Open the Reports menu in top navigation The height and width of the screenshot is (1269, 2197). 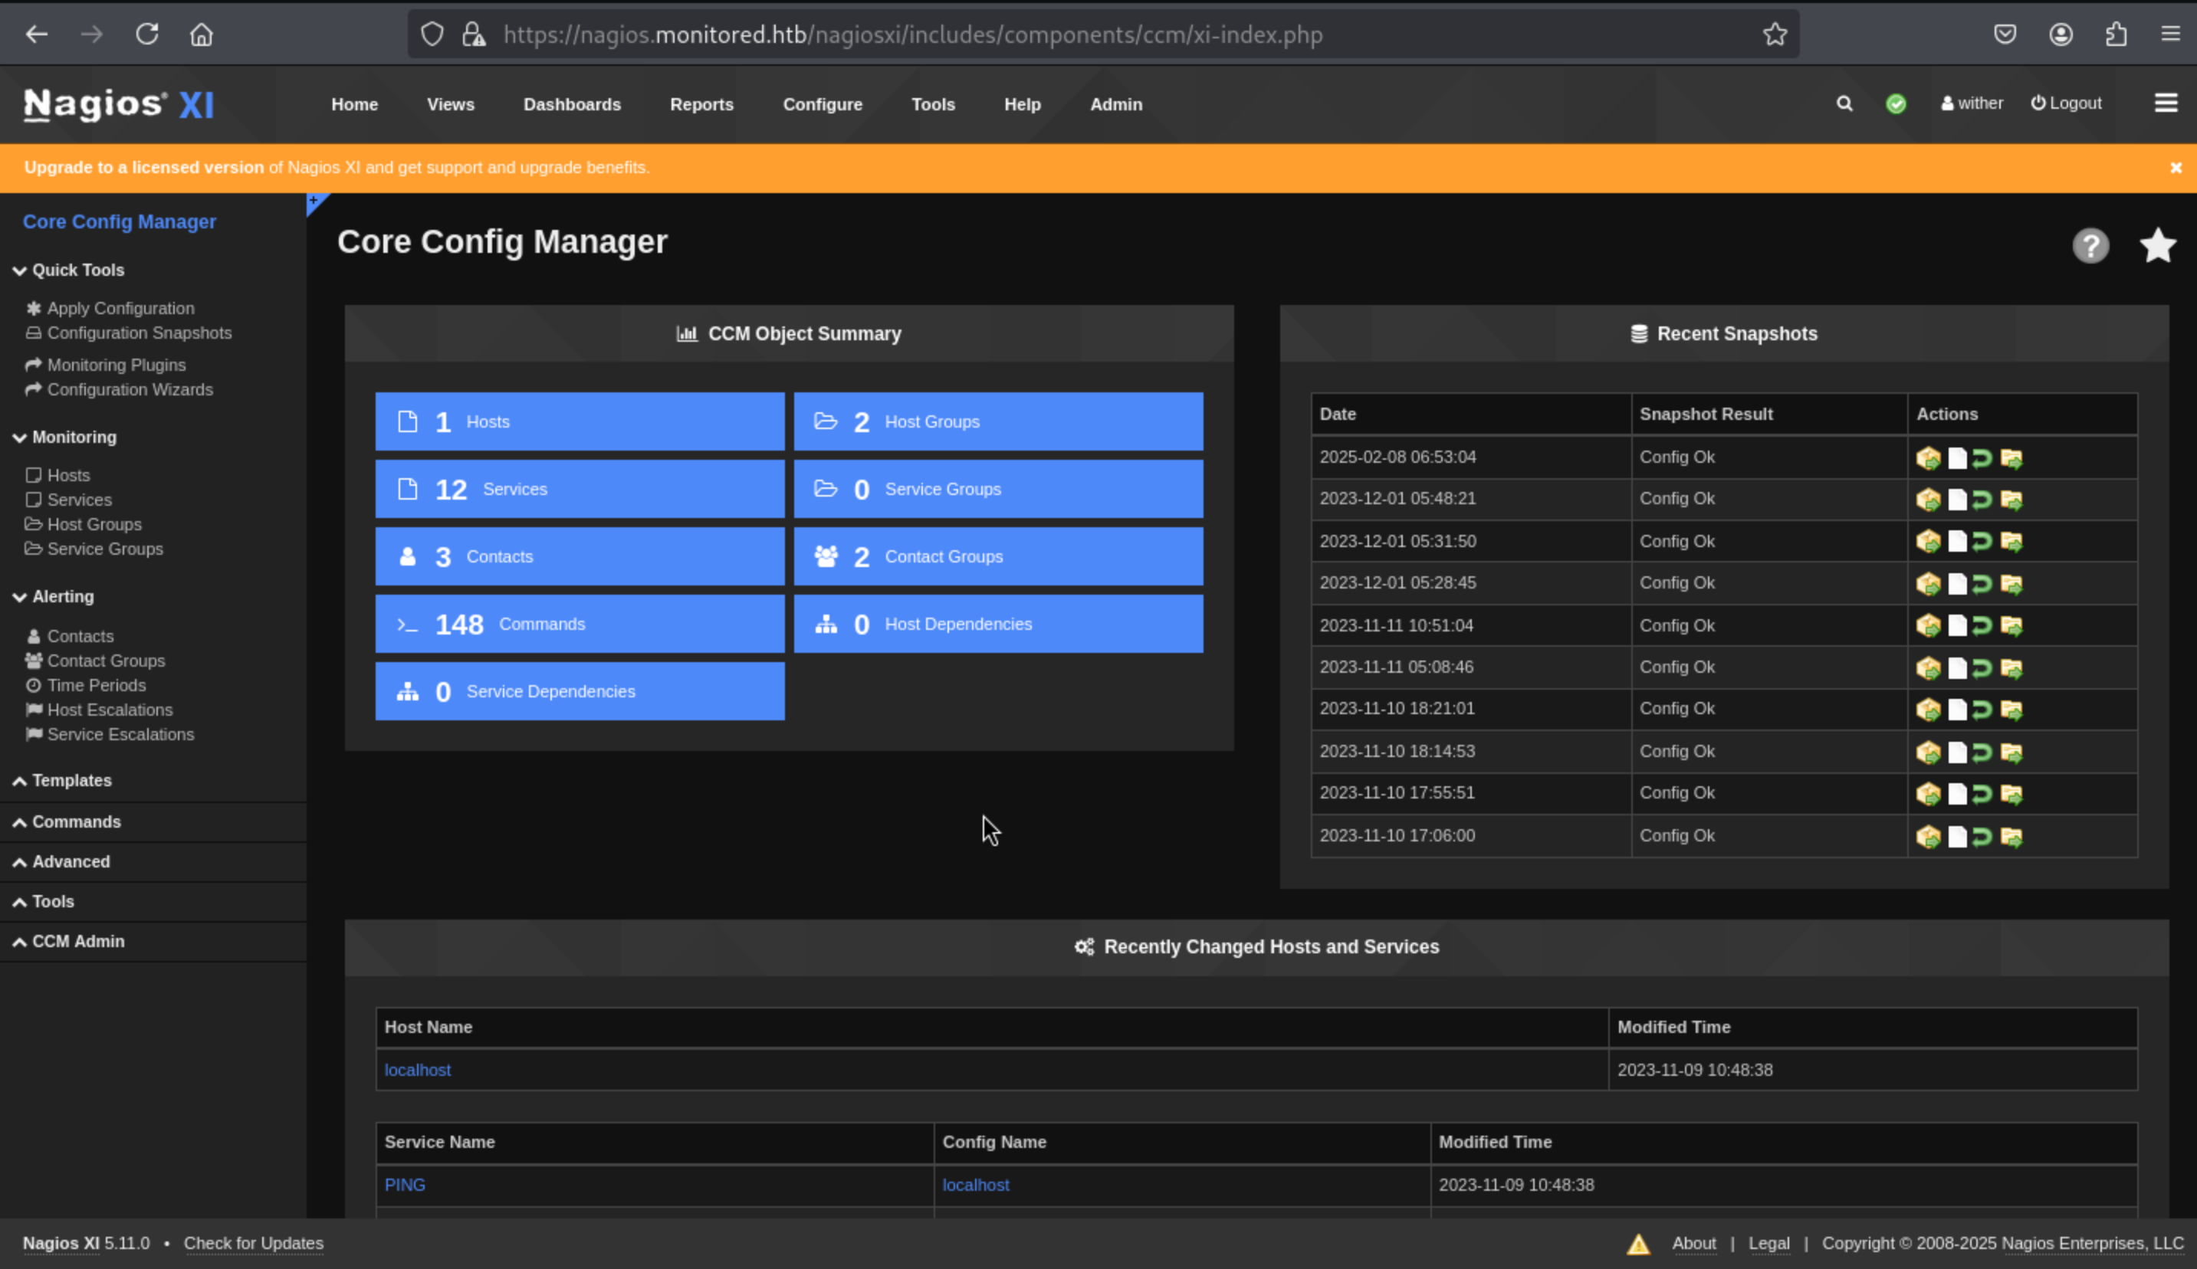click(x=701, y=104)
